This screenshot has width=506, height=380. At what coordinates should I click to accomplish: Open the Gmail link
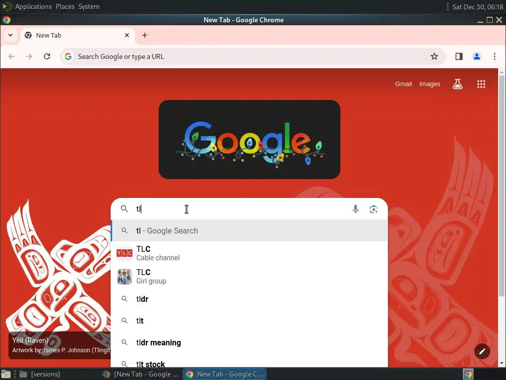403,84
